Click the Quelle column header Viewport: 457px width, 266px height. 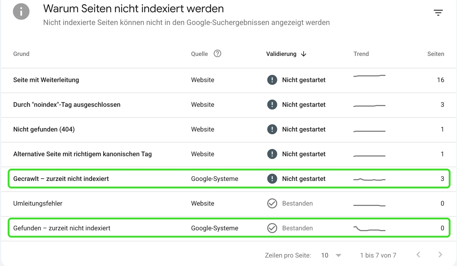[199, 54]
